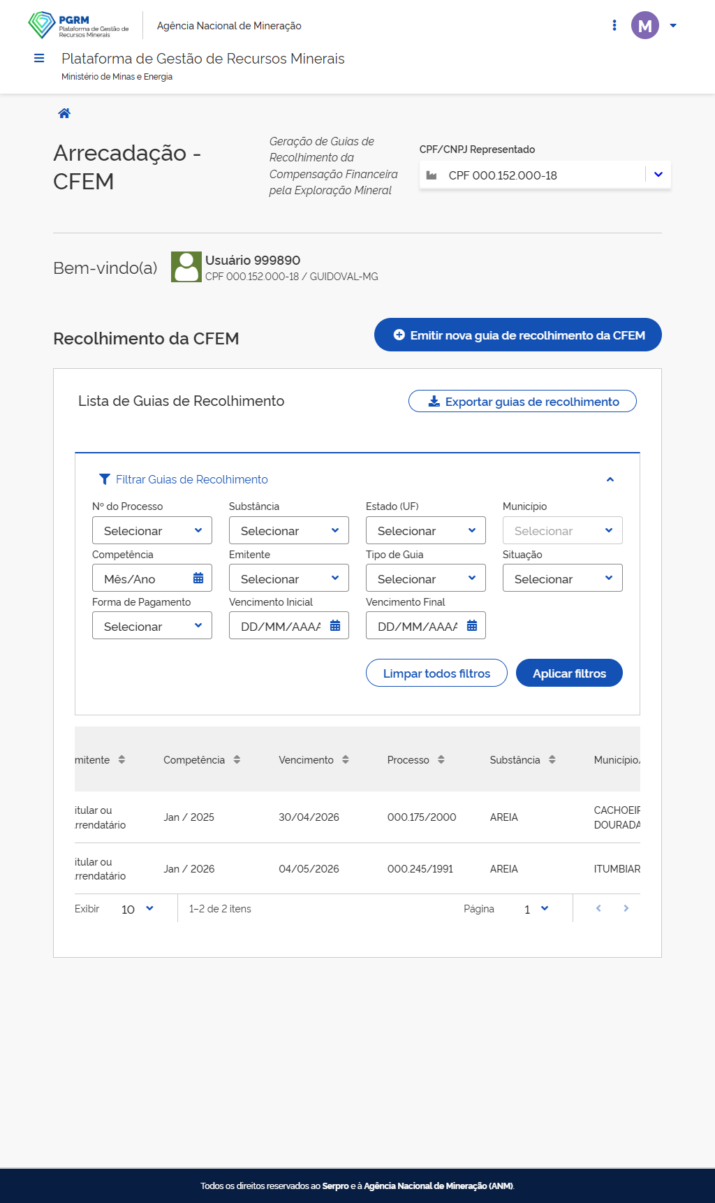Sort table by Vencimento column arrows

tap(346, 759)
